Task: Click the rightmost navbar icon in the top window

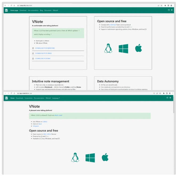Action: [x=172, y=10]
